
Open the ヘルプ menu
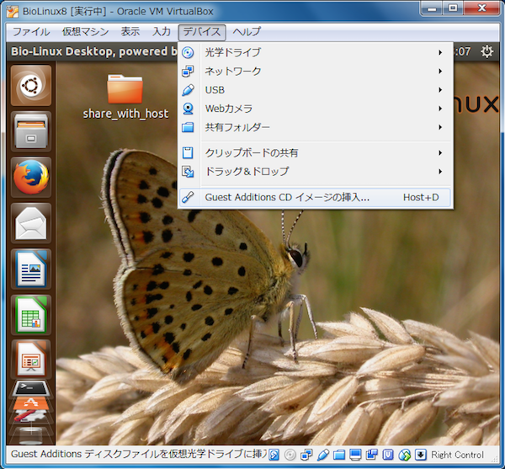[x=247, y=32]
